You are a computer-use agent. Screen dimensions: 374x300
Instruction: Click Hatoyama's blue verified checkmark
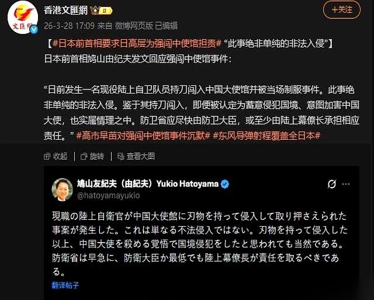(224, 184)
